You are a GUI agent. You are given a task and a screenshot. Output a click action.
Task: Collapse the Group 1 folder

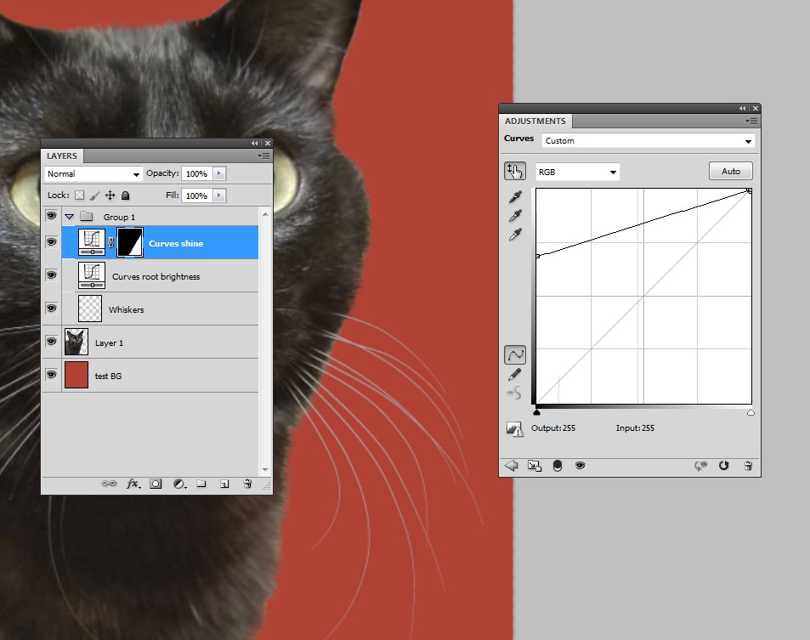click(69, 217)
